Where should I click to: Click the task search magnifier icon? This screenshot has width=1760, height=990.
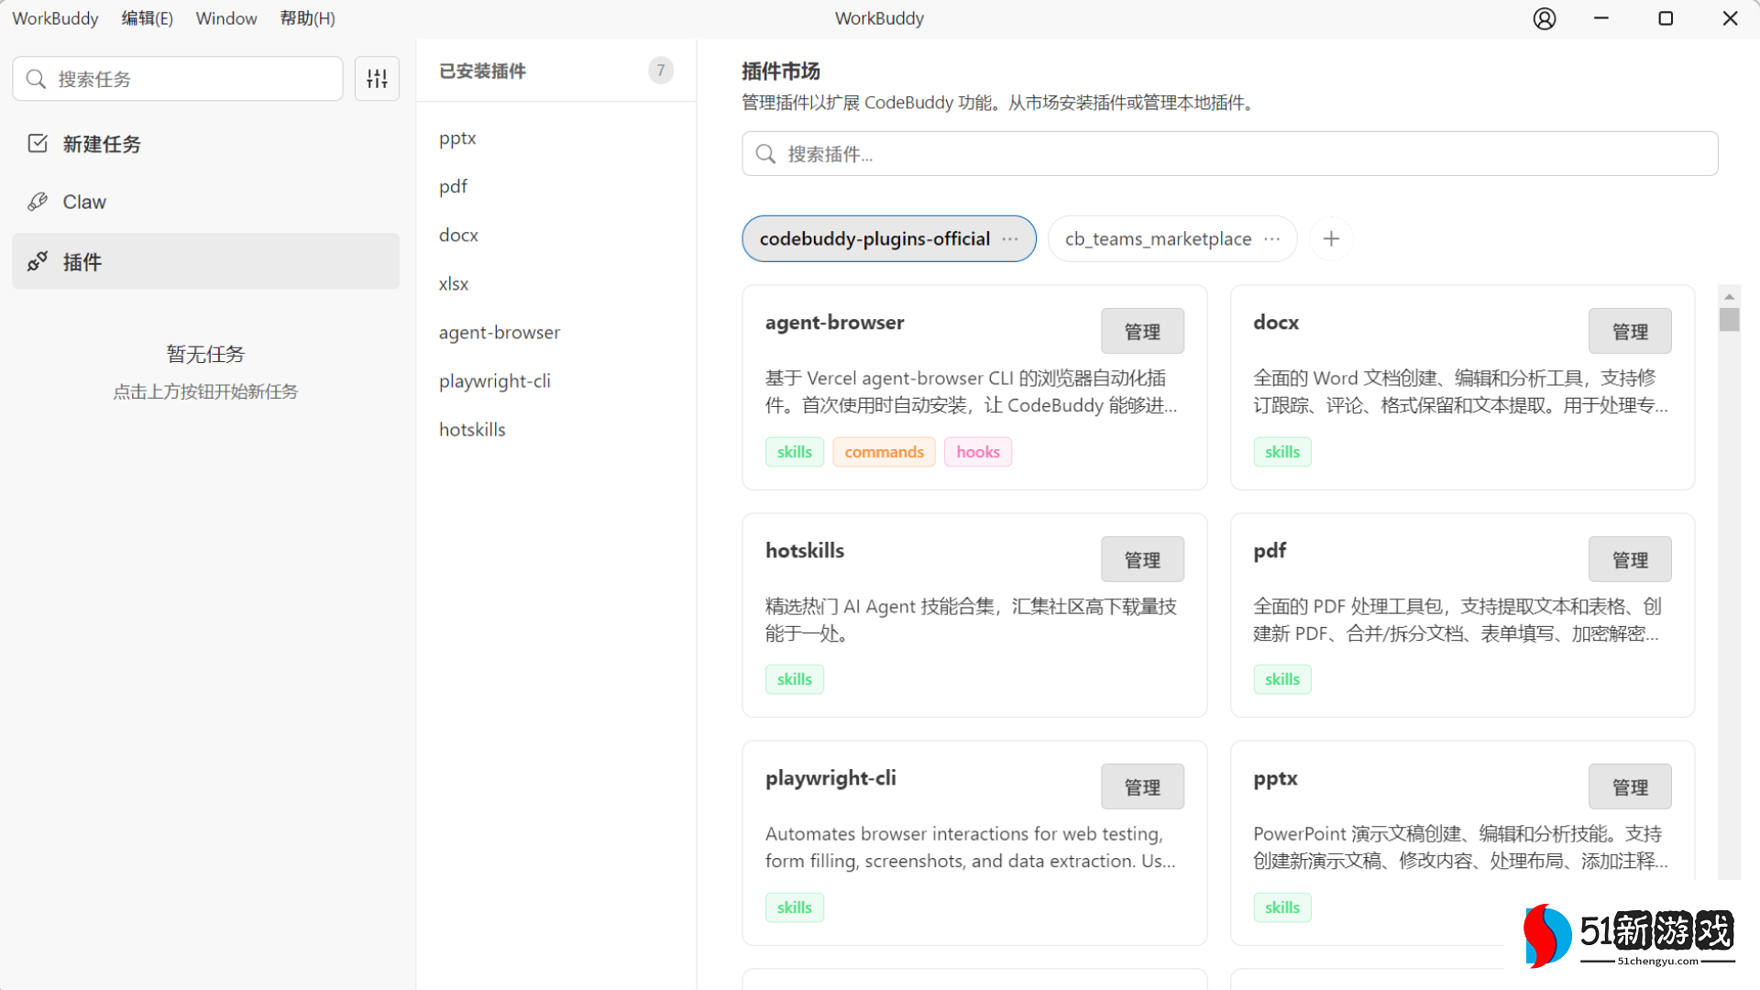click(x=36, y=79)
